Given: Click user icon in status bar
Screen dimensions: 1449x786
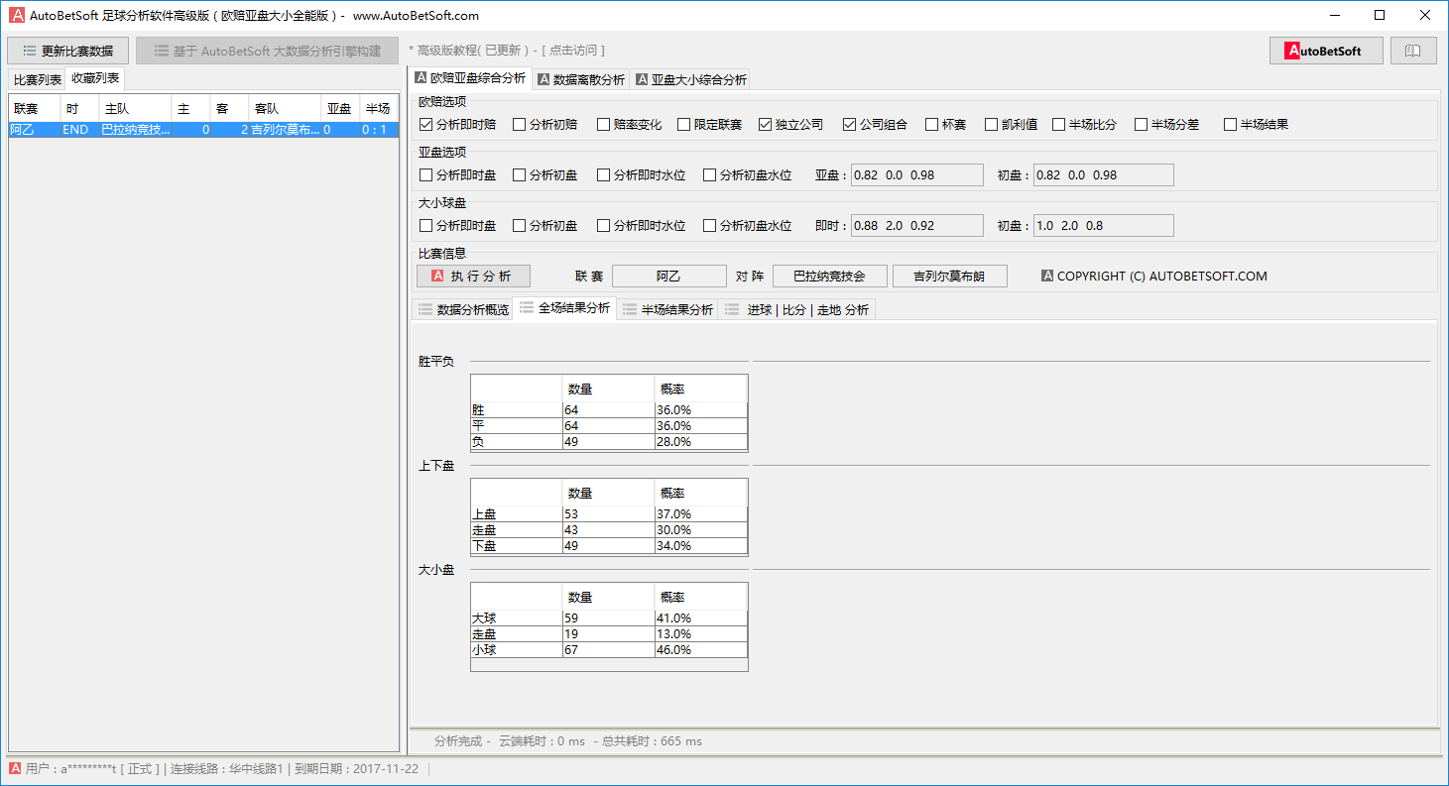Looking at the screenshot, I should 16,768.
